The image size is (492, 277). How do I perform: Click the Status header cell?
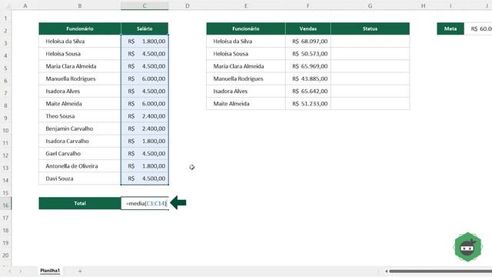point(370,28)
